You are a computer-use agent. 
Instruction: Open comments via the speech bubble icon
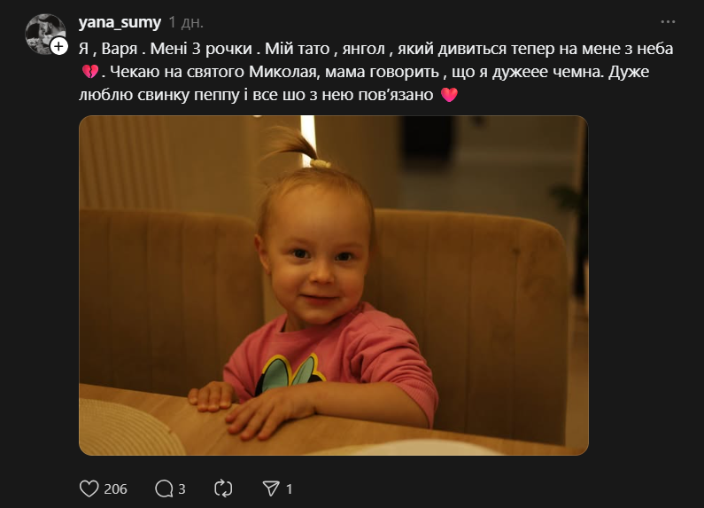click(x=164, y=488)
